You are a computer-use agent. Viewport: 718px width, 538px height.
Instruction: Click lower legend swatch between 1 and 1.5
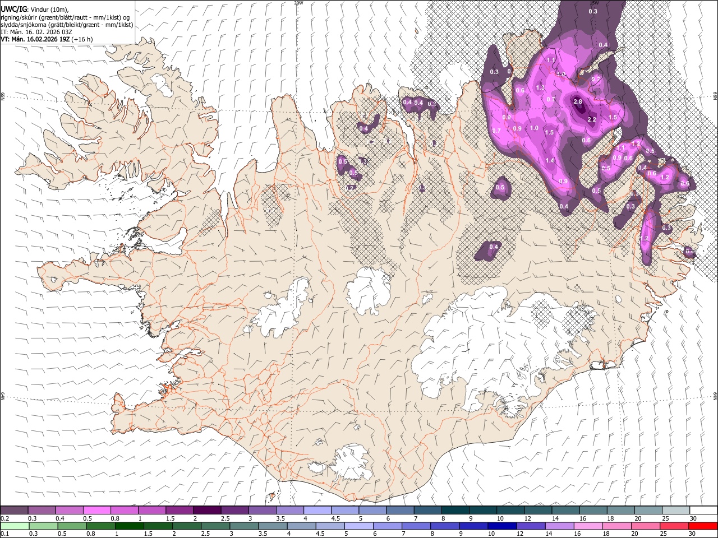[130, 526]
